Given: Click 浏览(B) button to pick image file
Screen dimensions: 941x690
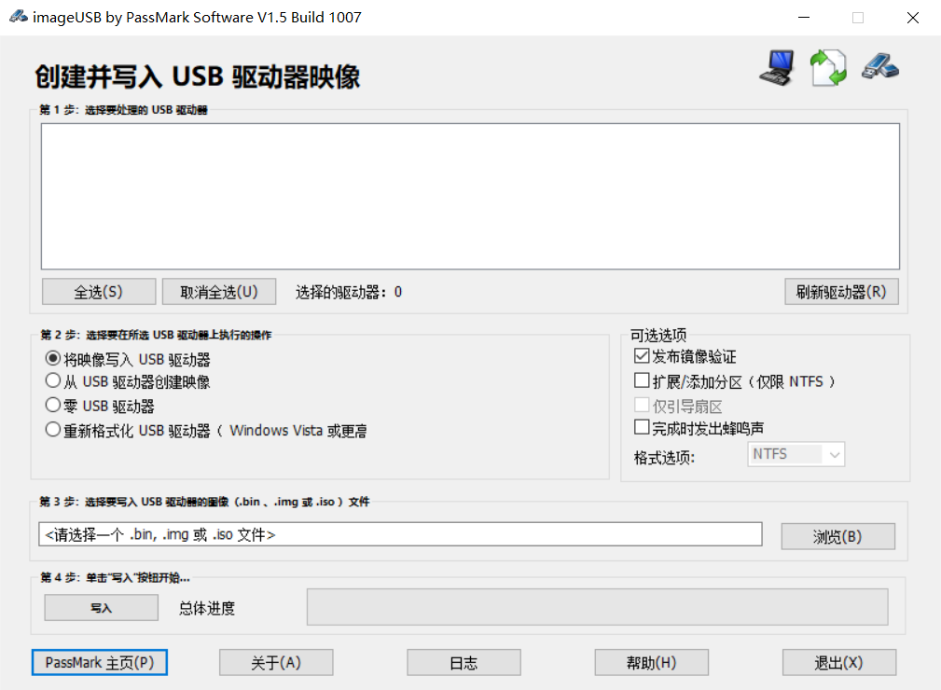Looking at the screenshot, I should coord(837,536).
